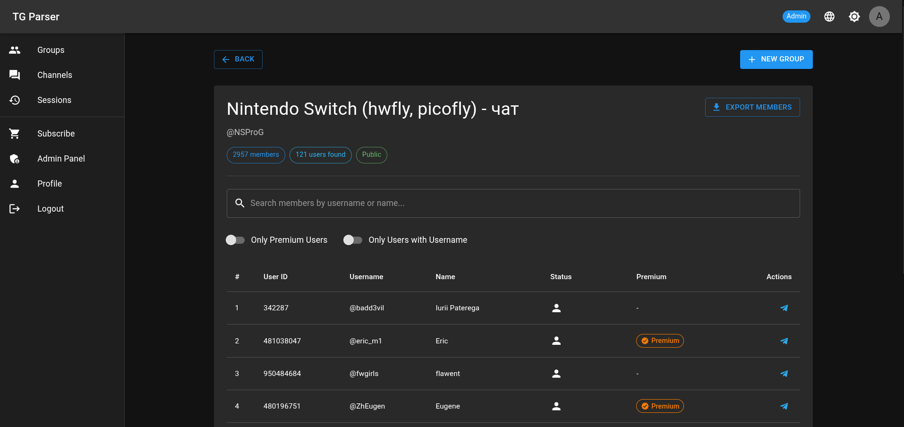Click the language globe icon
The image size is (904, 427).
click(829, 17)
